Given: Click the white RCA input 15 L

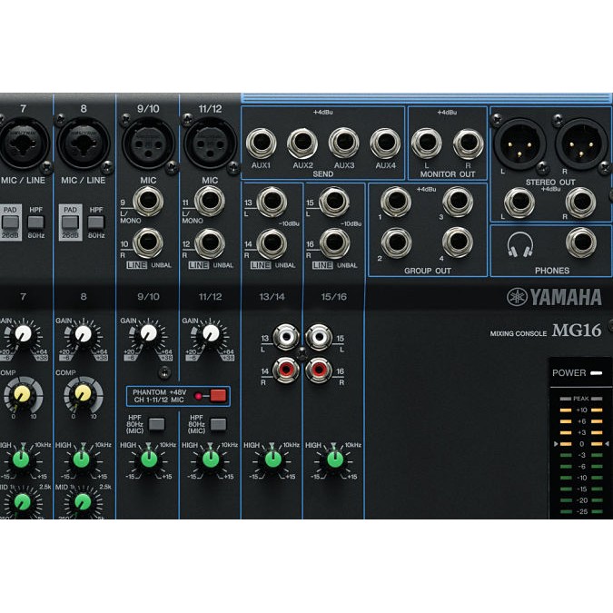Looking at the screenshot, I should click(x=319, y=337).
